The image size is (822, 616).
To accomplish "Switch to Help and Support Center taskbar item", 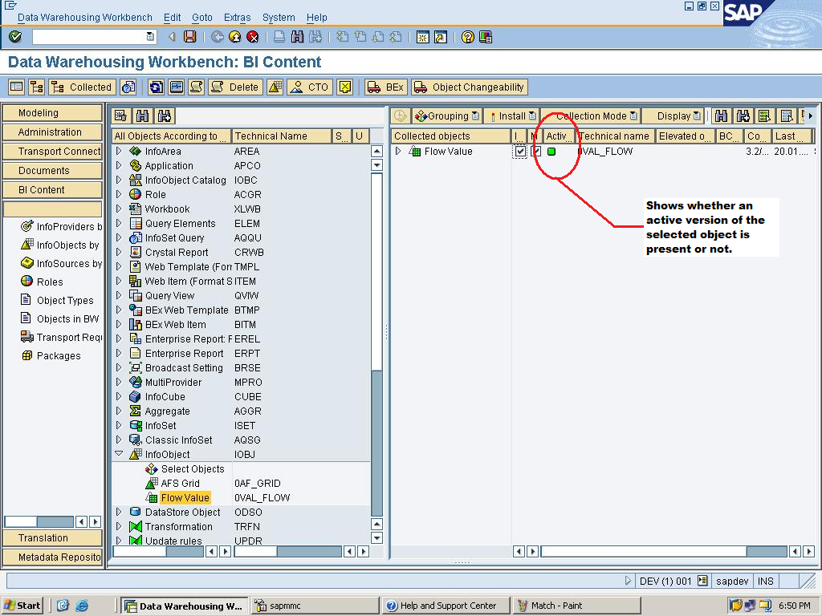I will 446,606.
